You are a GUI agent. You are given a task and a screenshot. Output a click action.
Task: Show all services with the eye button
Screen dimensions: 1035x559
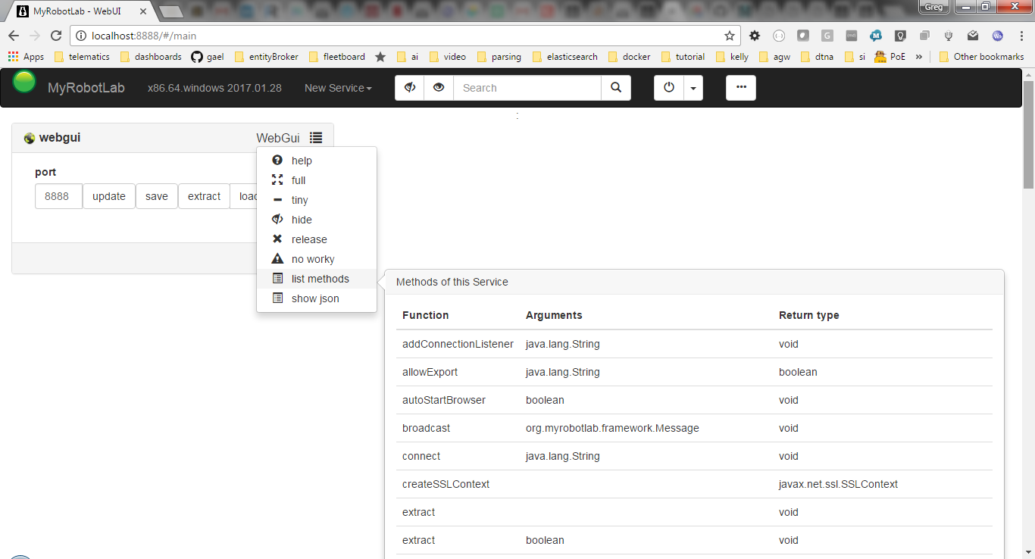pos(439,88)
